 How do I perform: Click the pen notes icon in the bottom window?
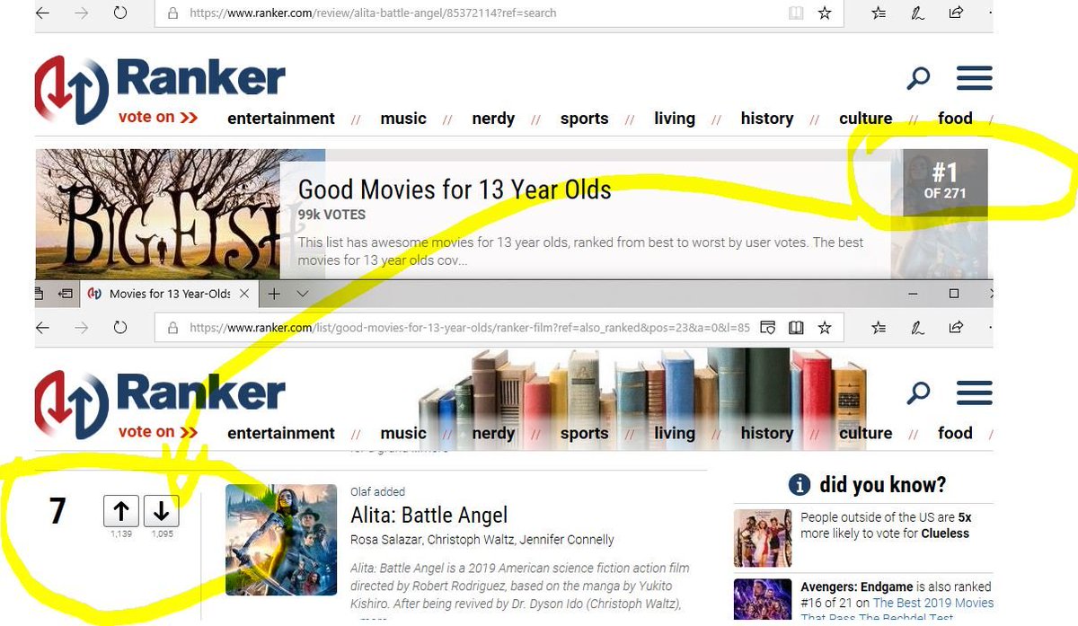pos(918,328)
